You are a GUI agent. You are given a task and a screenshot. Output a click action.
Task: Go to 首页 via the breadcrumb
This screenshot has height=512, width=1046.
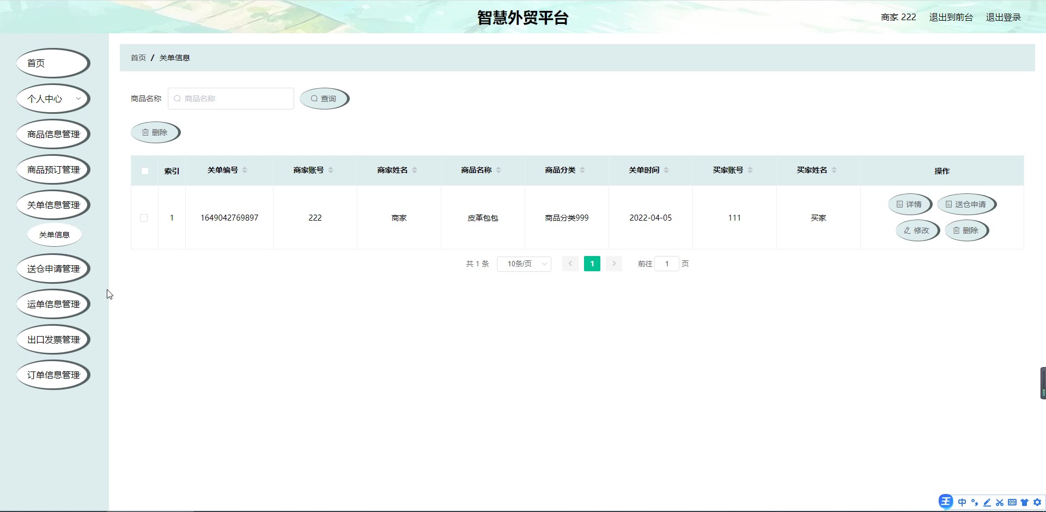[138, 58]
